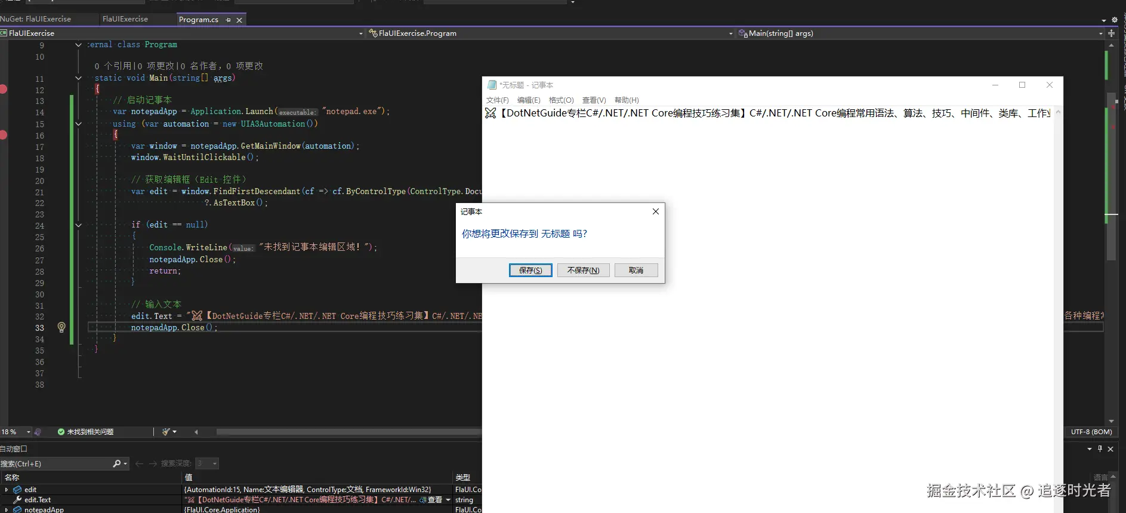
Task: Click the edit variable object icon
Action: coord(17,490)
